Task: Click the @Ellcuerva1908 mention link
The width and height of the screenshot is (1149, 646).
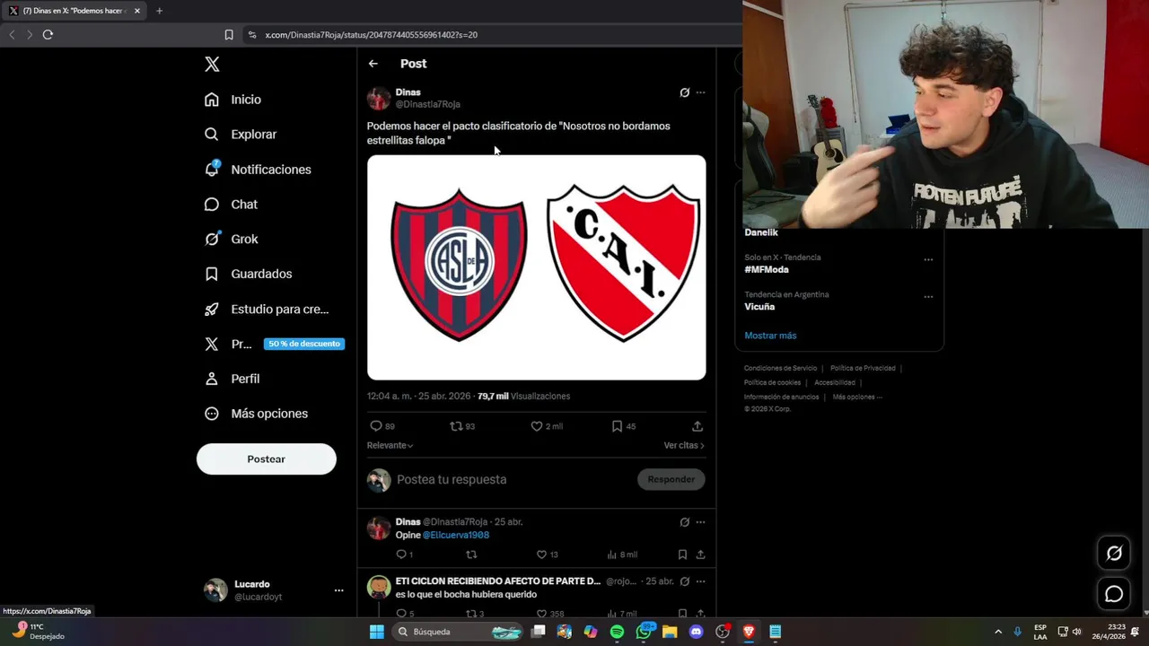Action: tap(456, 536)
